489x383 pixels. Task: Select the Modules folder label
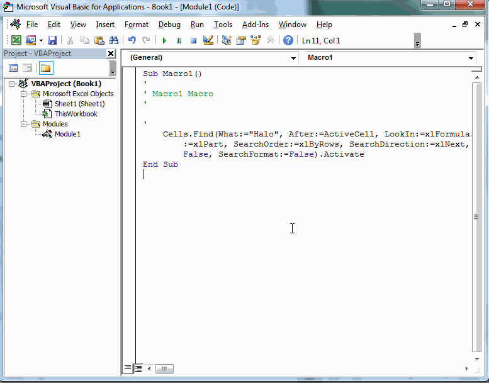point(55,124)
